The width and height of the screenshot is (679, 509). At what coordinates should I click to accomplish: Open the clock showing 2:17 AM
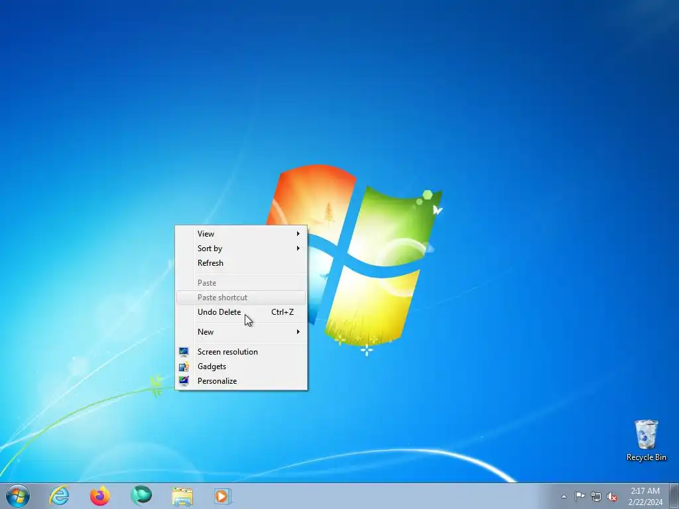pyautogui.click(x=645, y=496)
